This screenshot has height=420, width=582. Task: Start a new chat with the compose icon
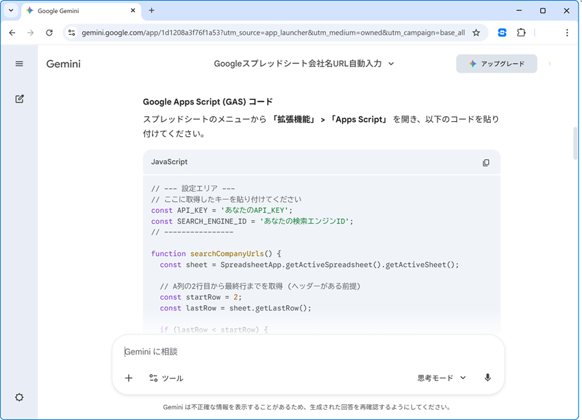[x=19, y=99]
